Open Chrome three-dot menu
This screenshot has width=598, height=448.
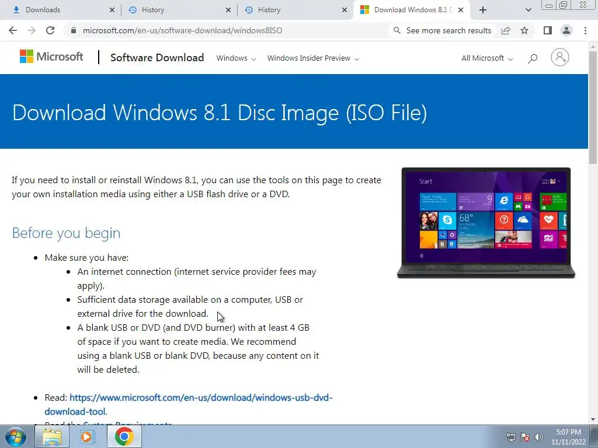pos(585,30)
